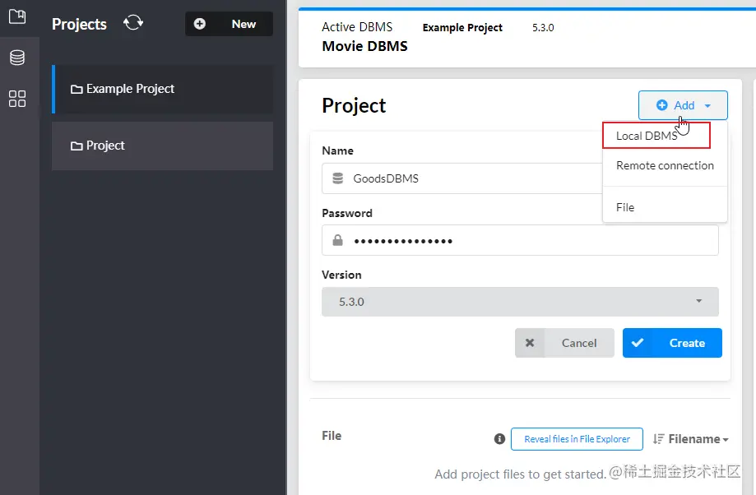This screenshot has height=495, width=756.
Task: Click the file info icon
Action: (499, 438)
